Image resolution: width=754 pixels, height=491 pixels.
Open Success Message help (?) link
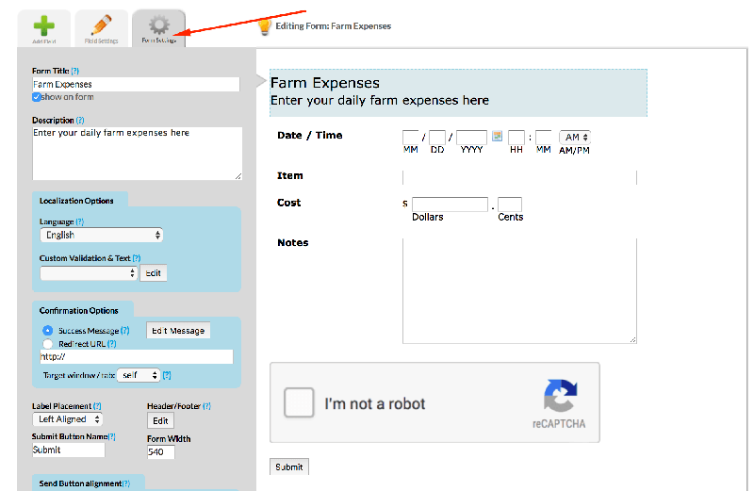pos(125,331)
